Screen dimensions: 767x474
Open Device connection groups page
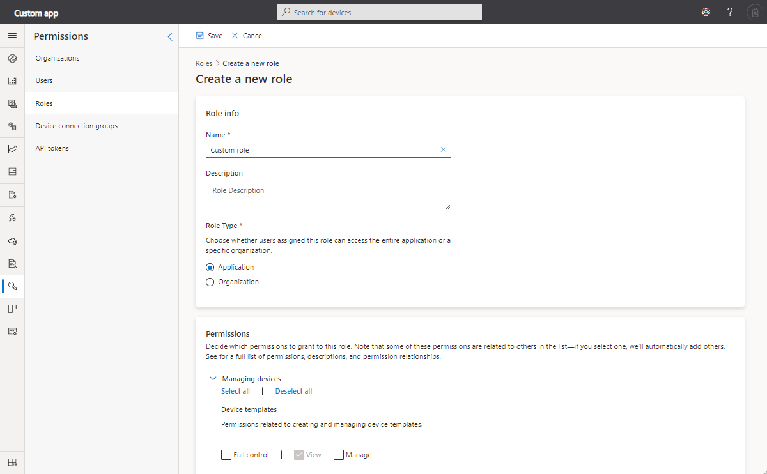[x=77, y=126]
